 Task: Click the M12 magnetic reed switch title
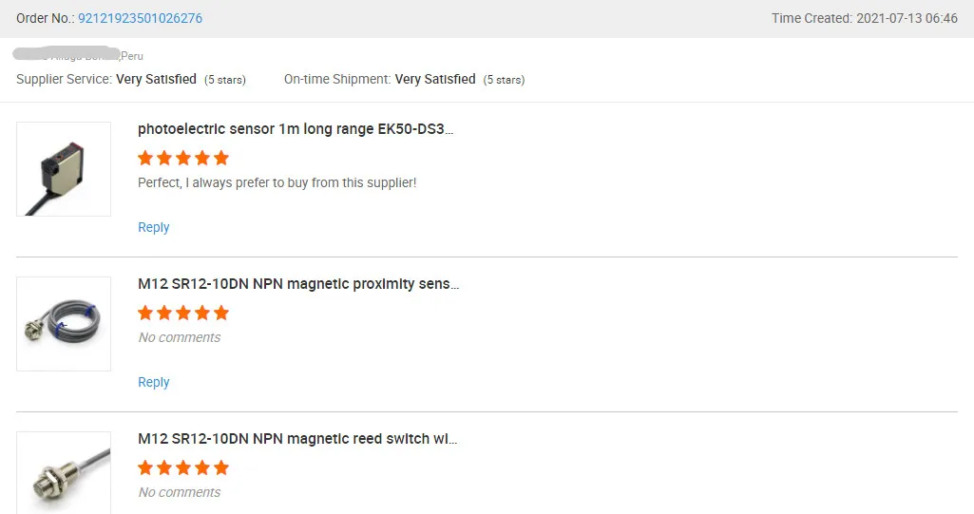click(298, 438)
